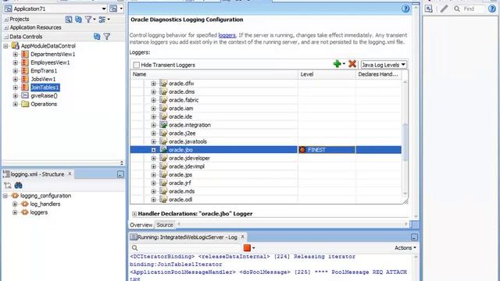The width and height of the screenshot is (500, 281).
Task: Minimize the Structure panel
Action: point(120,174)
